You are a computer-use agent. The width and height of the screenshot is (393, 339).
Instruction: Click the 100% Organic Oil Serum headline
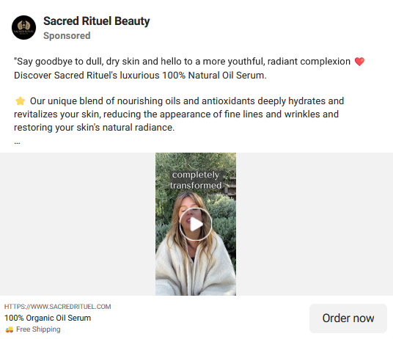[48, 318]
